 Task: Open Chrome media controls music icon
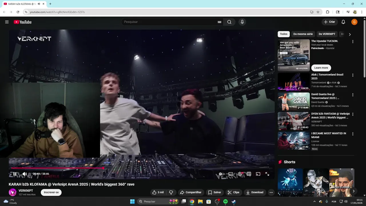348,12
